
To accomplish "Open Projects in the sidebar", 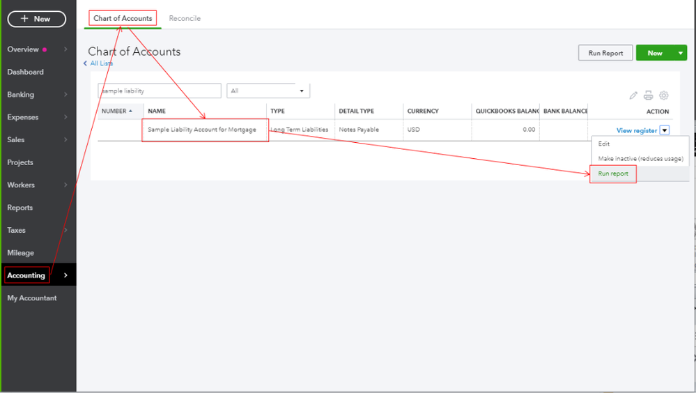I will click(x=20, y=162).
